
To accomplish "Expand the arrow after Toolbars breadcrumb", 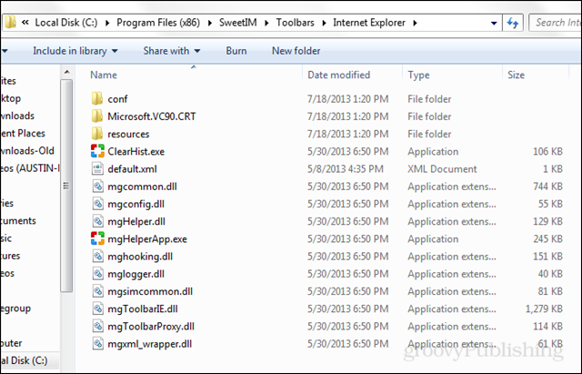I will [x=324, y=23].
